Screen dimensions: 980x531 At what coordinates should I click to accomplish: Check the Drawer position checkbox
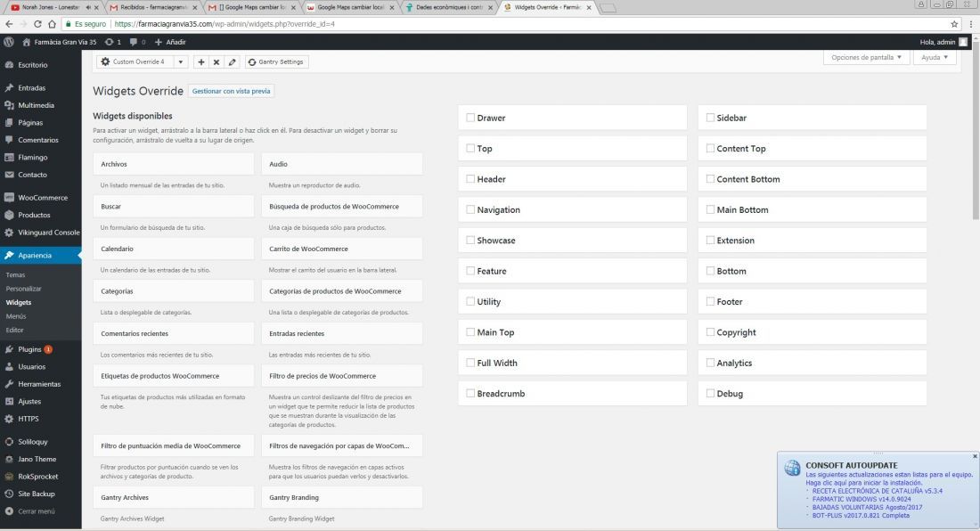point(470,118)
